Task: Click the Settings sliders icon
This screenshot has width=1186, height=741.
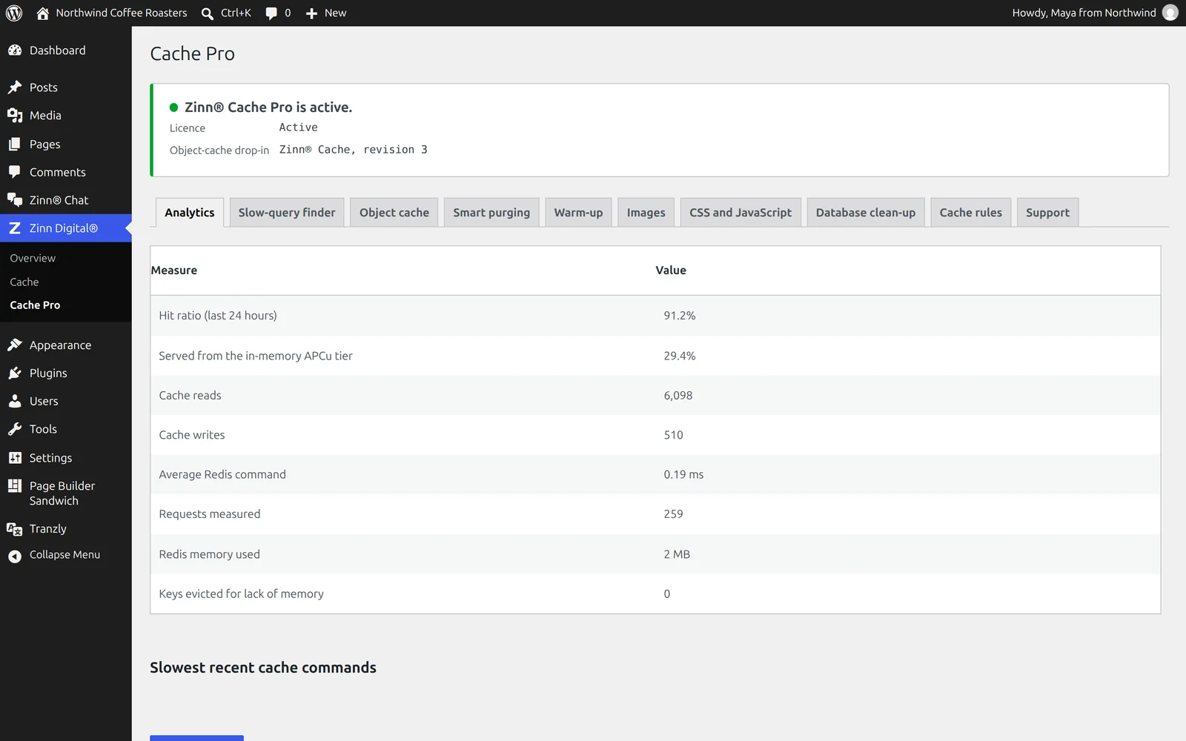Action: click(x=15, y=458)
